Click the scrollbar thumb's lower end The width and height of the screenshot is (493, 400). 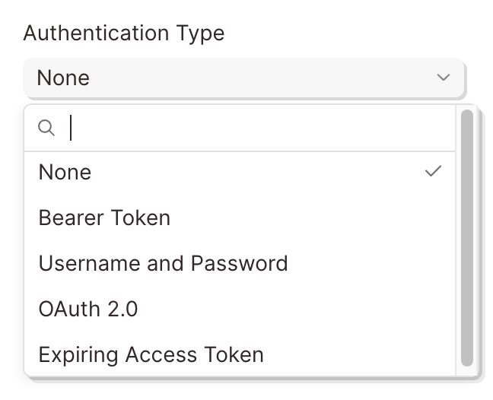click(467, 357)
